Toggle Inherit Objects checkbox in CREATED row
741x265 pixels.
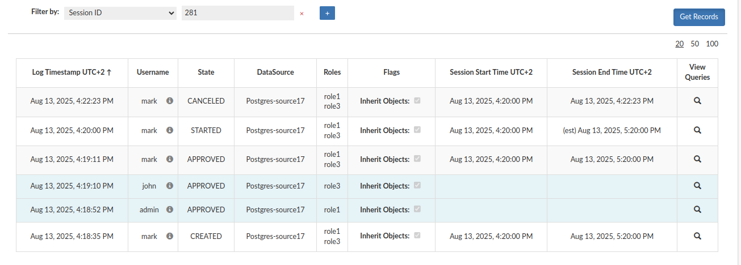click(x=417, y=235)
